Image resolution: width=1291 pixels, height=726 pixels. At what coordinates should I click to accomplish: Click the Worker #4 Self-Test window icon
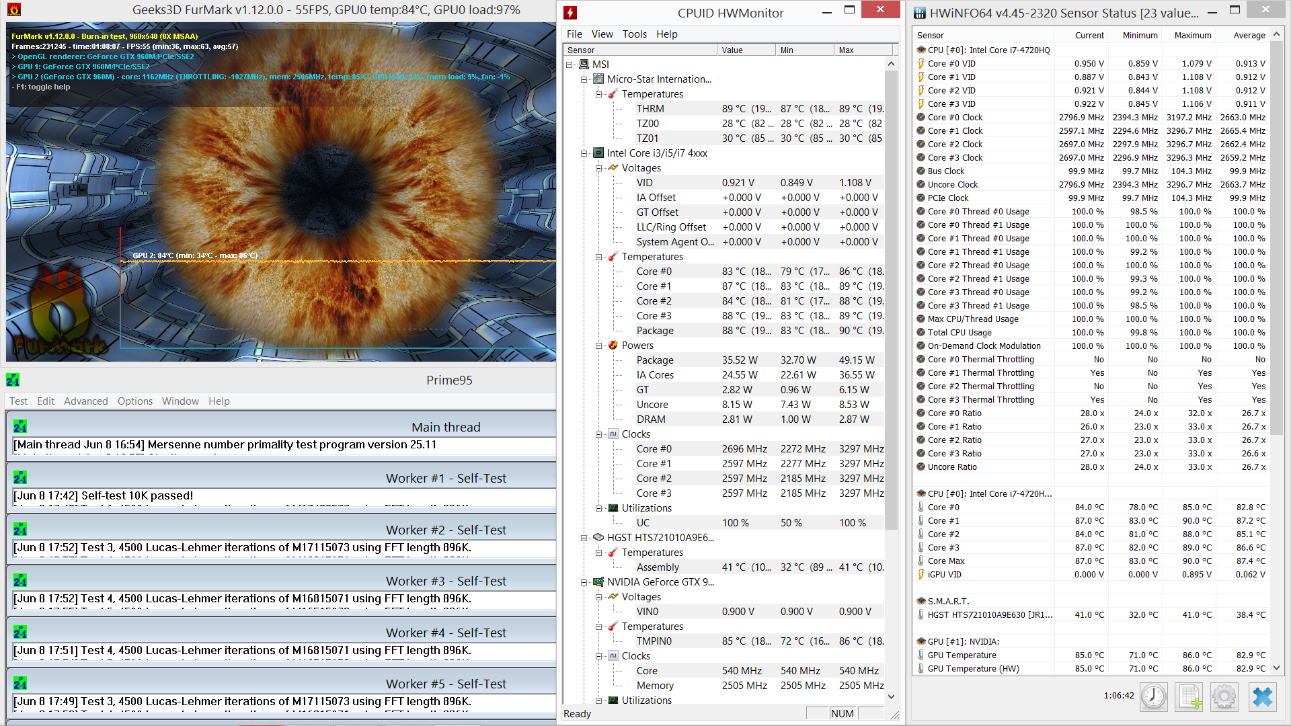pyautogui.click(x=20, y=632)
